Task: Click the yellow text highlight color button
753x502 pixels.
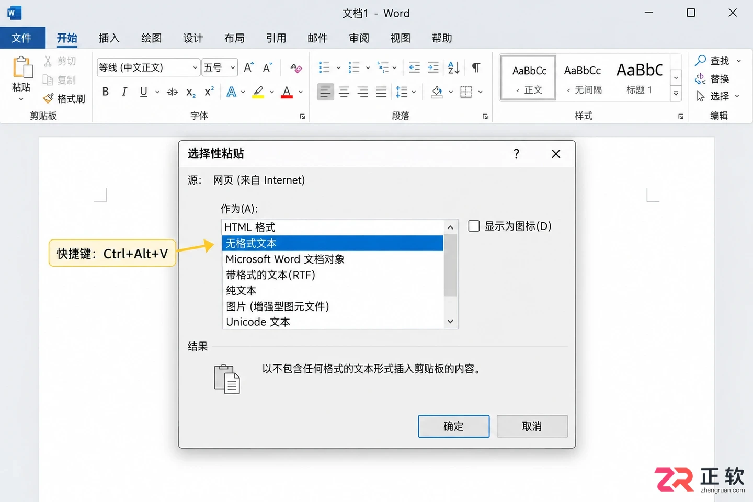Action: pos(258,92)
